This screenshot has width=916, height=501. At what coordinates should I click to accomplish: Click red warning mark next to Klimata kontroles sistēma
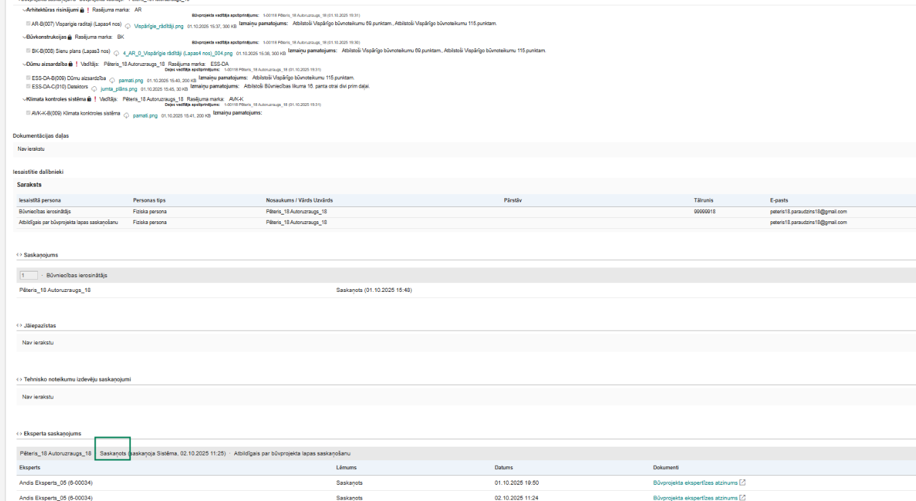tap(94, 99)
